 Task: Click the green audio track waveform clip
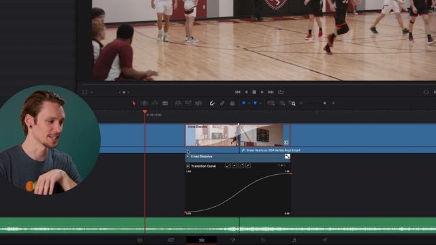(218, 225)
